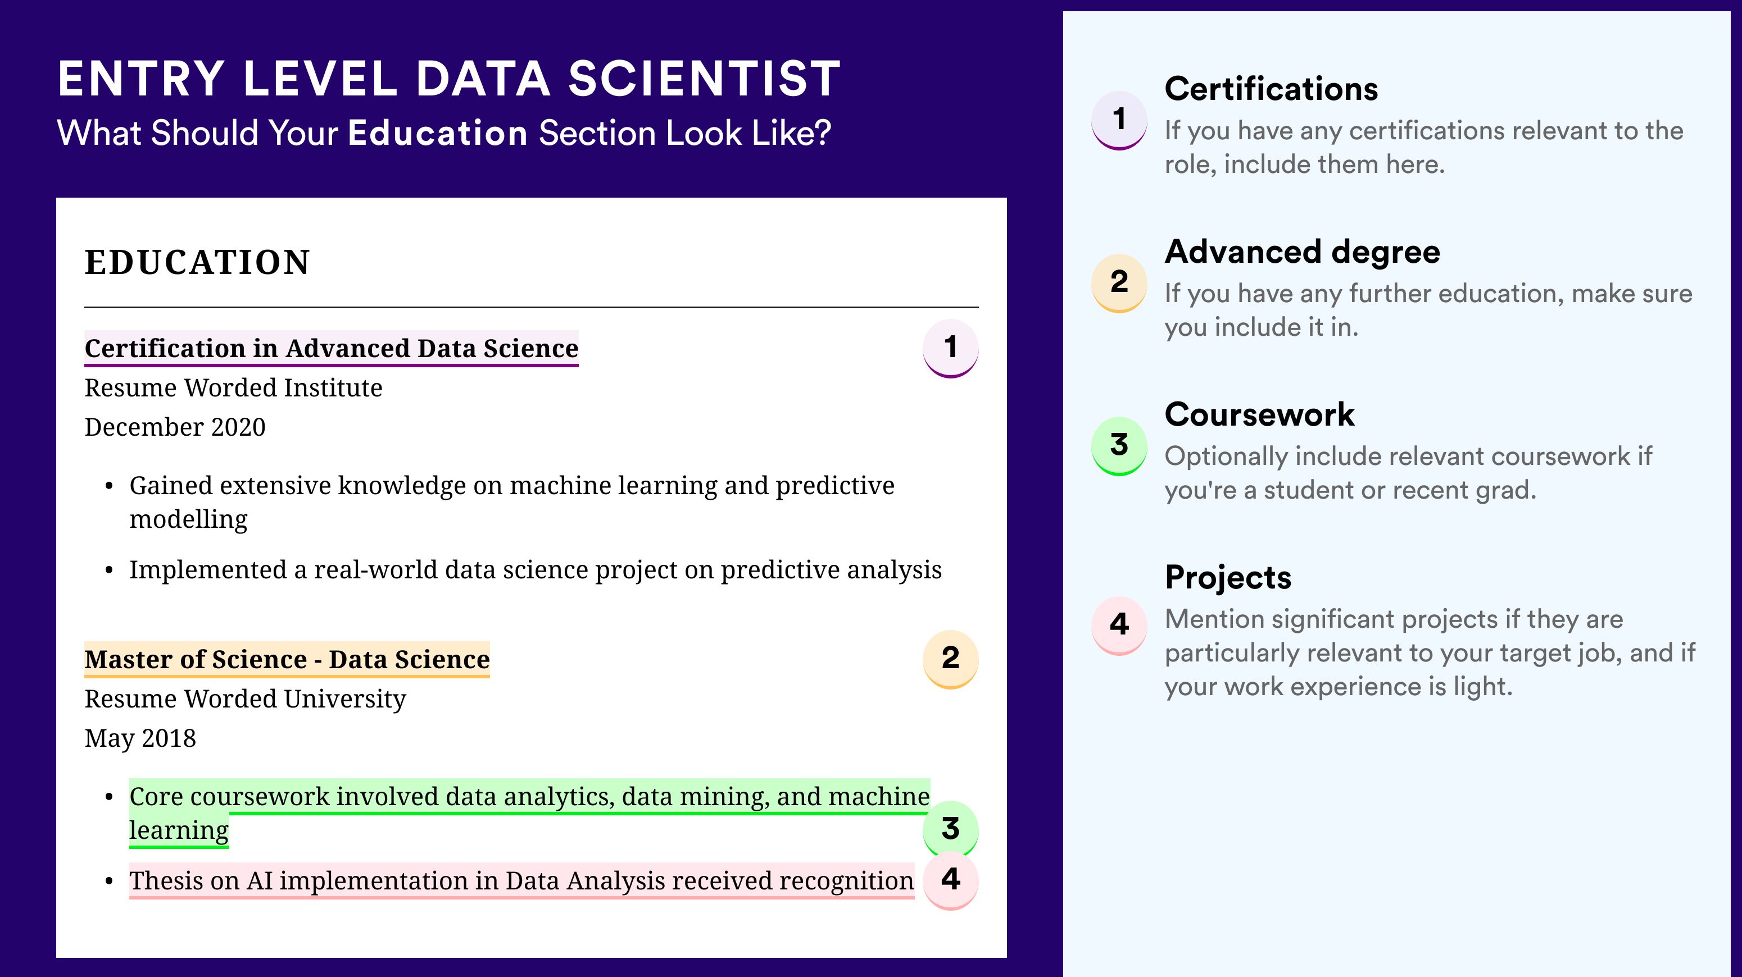Click the Projects heading in right panel
The height and width of the screenshot is (977, 1742).
point(1227,578)
